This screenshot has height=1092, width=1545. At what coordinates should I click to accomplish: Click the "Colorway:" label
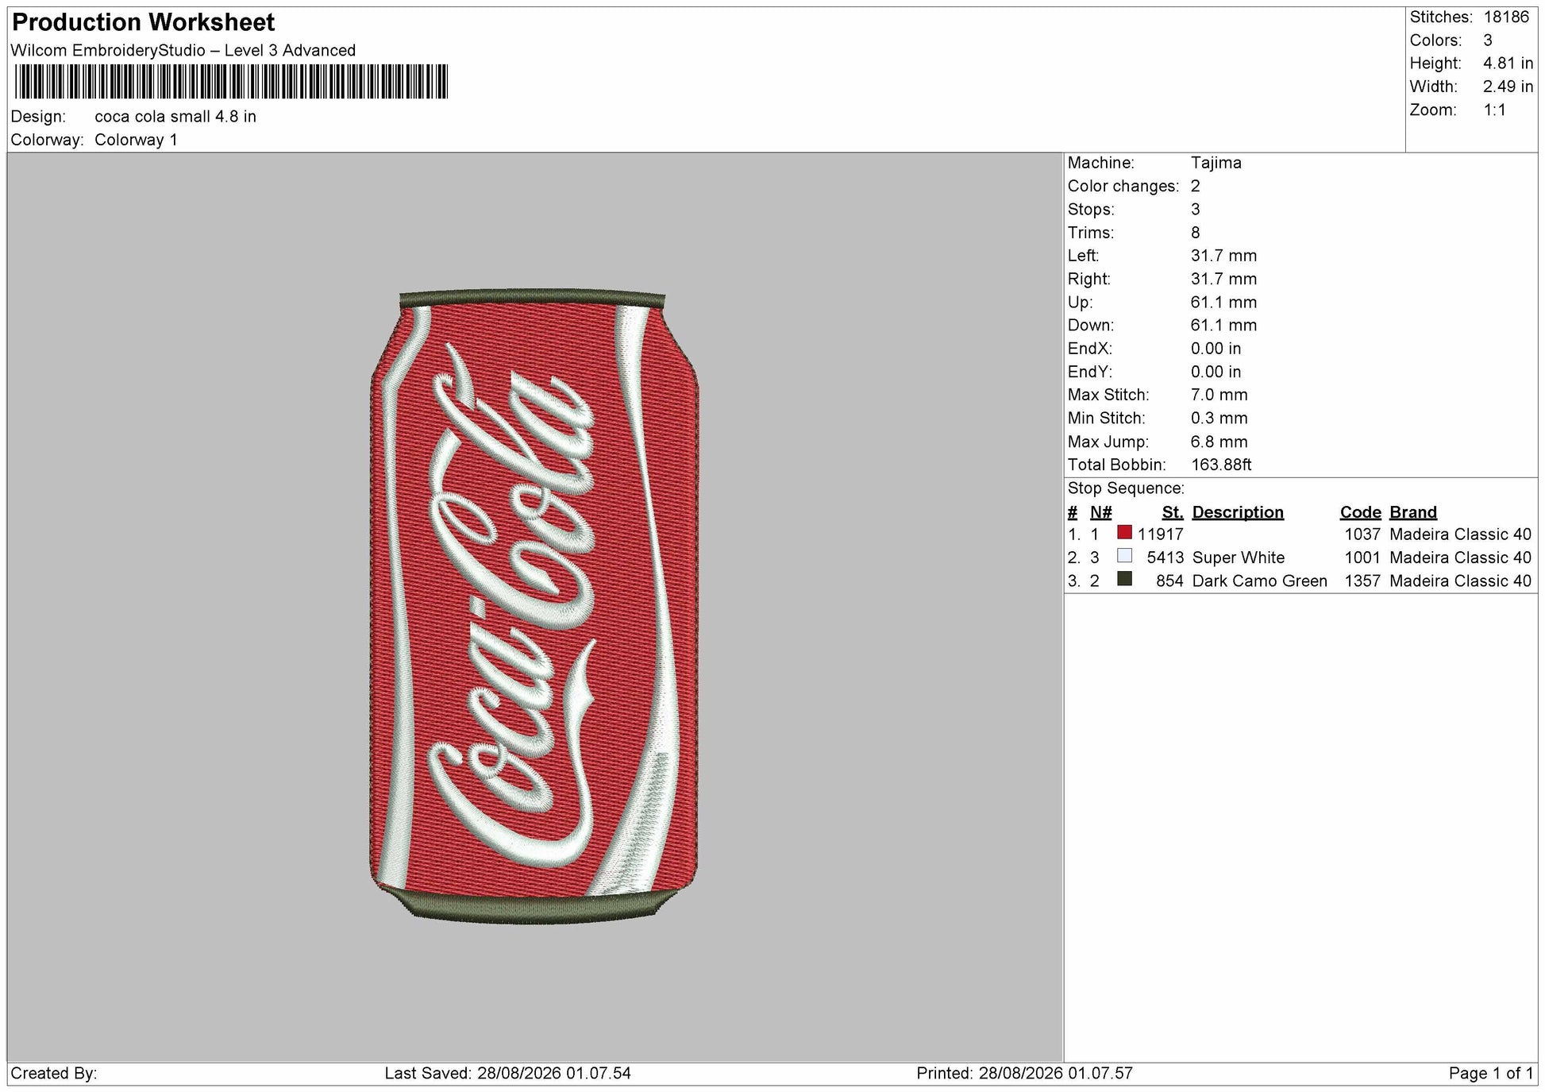point(47,141)
